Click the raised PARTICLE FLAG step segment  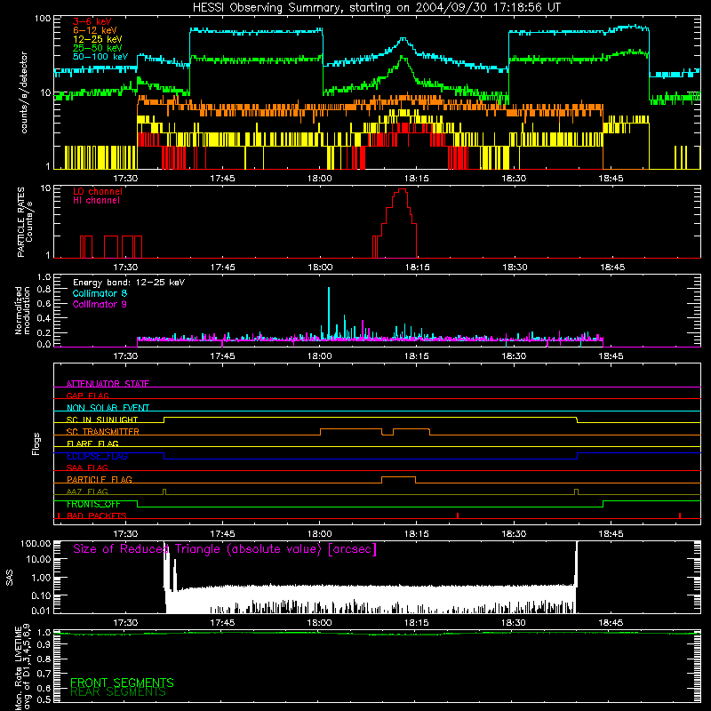(398, 477)
